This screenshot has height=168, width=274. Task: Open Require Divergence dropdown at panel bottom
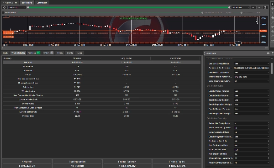point(252,163)
